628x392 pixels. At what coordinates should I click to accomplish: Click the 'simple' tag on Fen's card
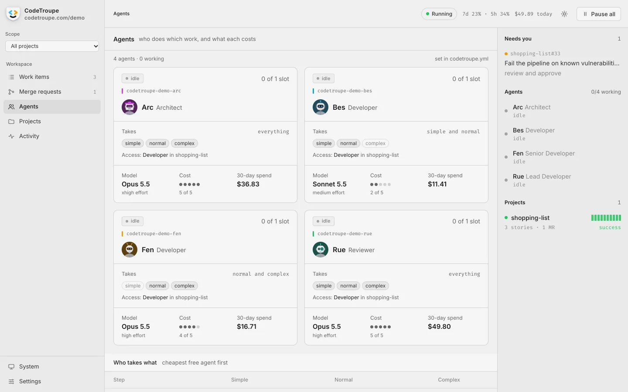tap(133, 286)
